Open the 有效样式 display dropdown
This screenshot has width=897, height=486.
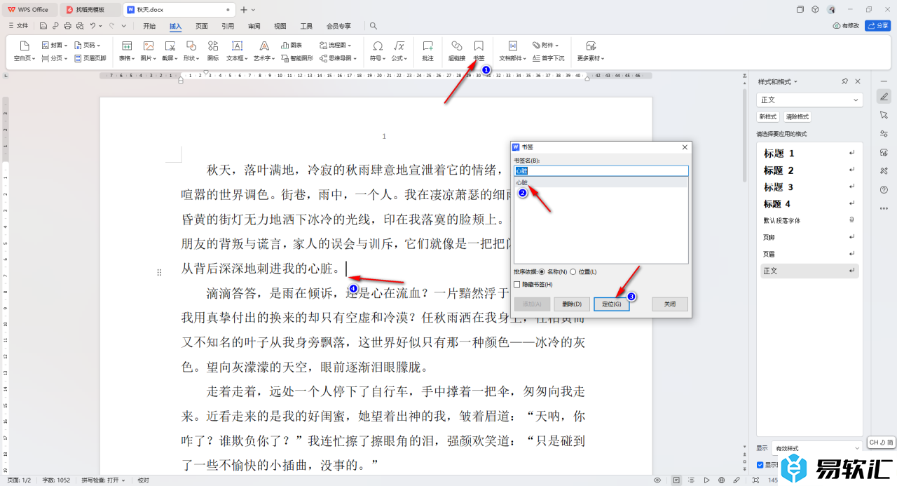coord(816,448)
